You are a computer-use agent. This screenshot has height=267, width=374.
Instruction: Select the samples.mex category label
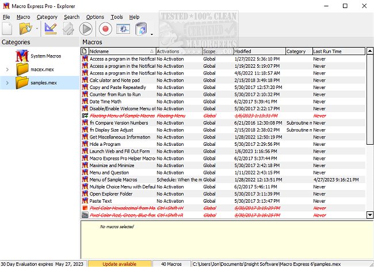coord(44,83)
